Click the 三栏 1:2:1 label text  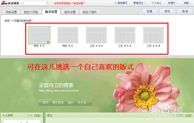coord(96,46)
